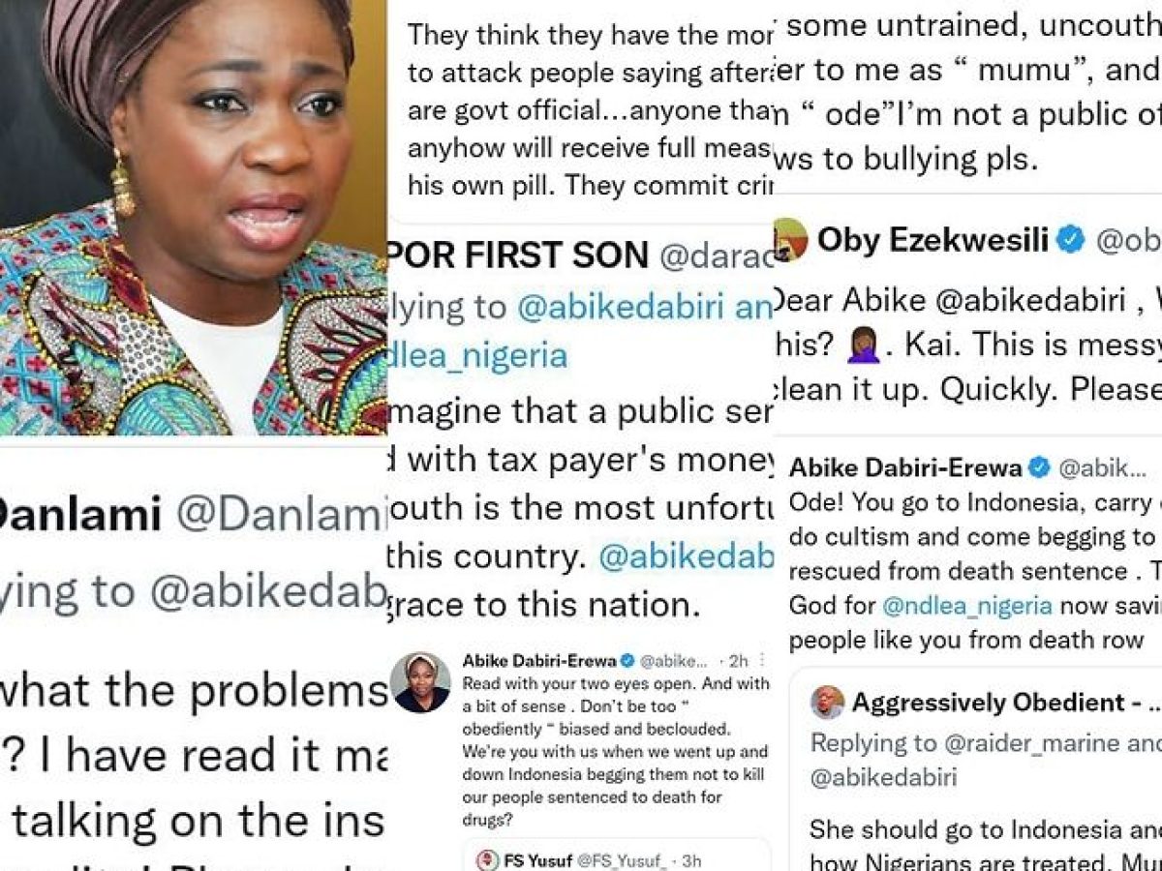Click the verified badge beside Oby Ezekwesili
The width and height of the screenshot is (1162, 871).
click(1070, 241)
